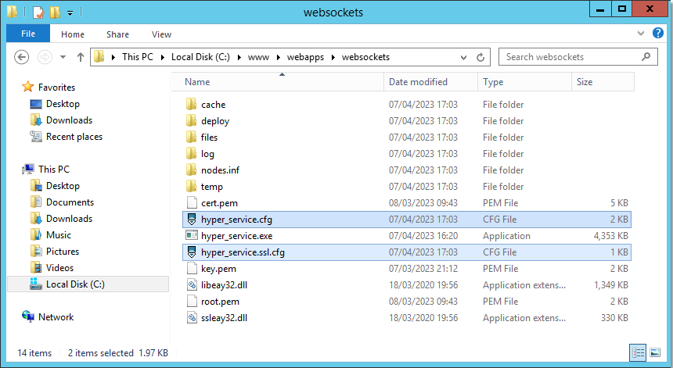Image resolution: width=673 pixels, height=368 pixels.
Task: Open the Share ribbon tab
Action: [118, 34]
